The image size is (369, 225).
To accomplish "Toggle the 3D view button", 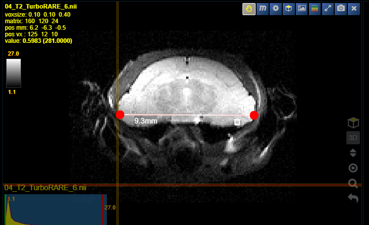I will click(x=353, y=138).
